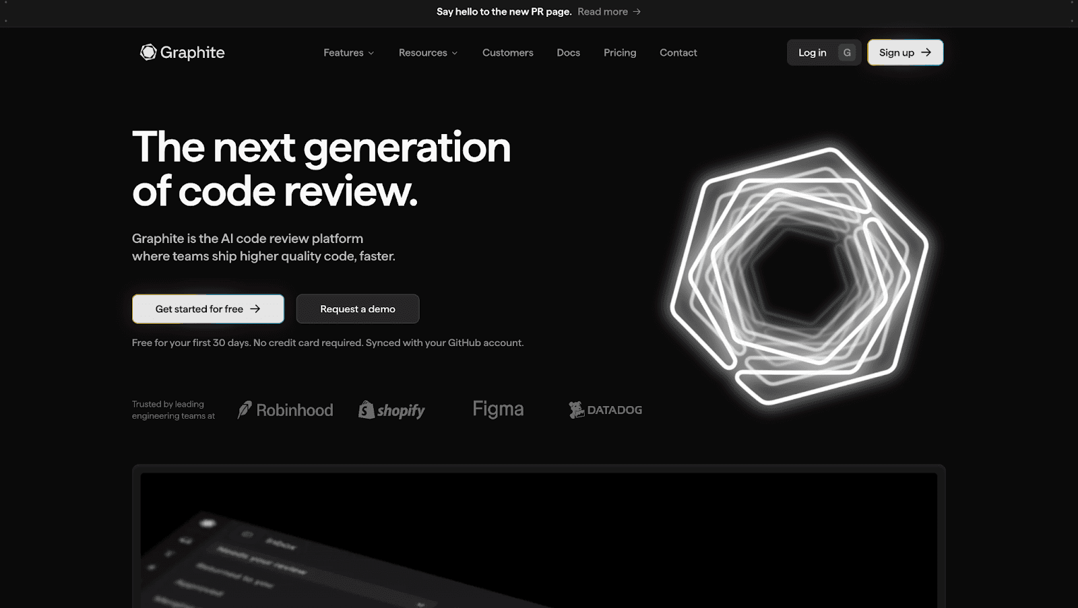The image size is (1078, 608).
Task: Click Get started for free button
Action: click(x=208, y=309)
